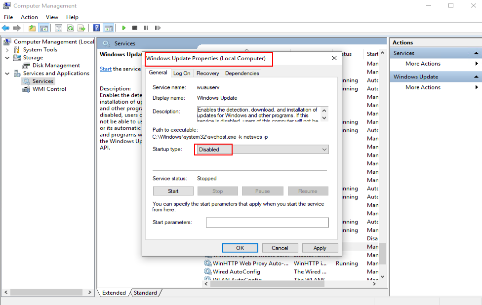Switch to the Standard view tab

(145, 293)
